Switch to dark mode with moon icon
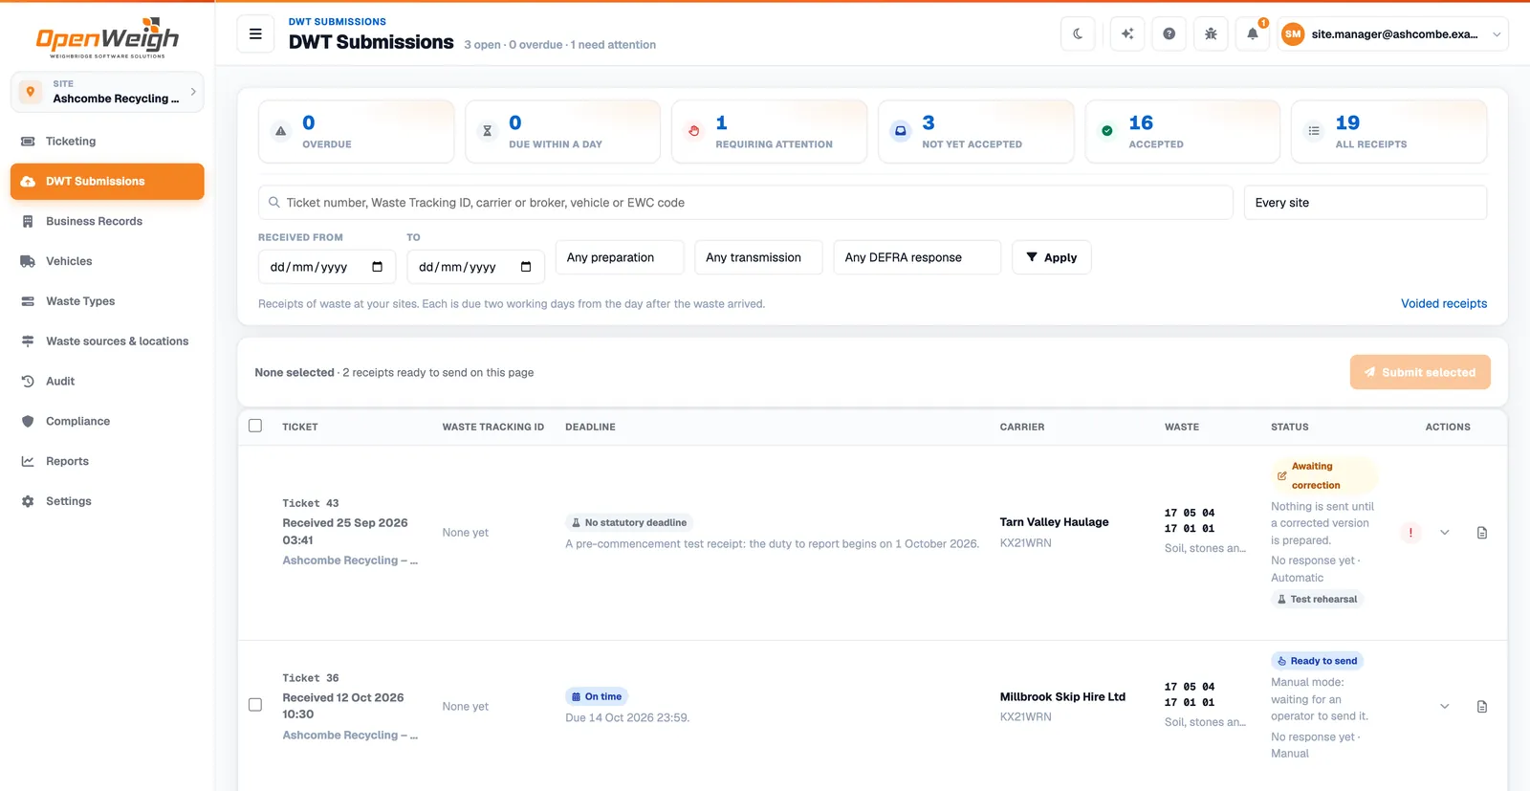 1078,34
